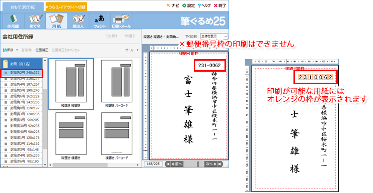Expand the 保存 save dropdown arrow
This screenshot has width=373, height=193.
(17, 50)
